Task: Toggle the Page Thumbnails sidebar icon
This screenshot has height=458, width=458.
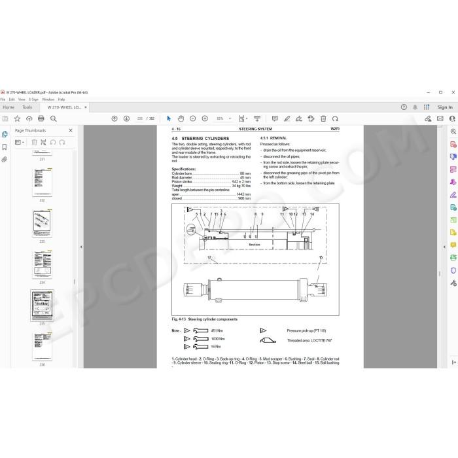Action: click(5, 134)
